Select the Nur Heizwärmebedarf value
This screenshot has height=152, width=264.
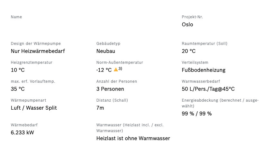(x=38, y=51)
